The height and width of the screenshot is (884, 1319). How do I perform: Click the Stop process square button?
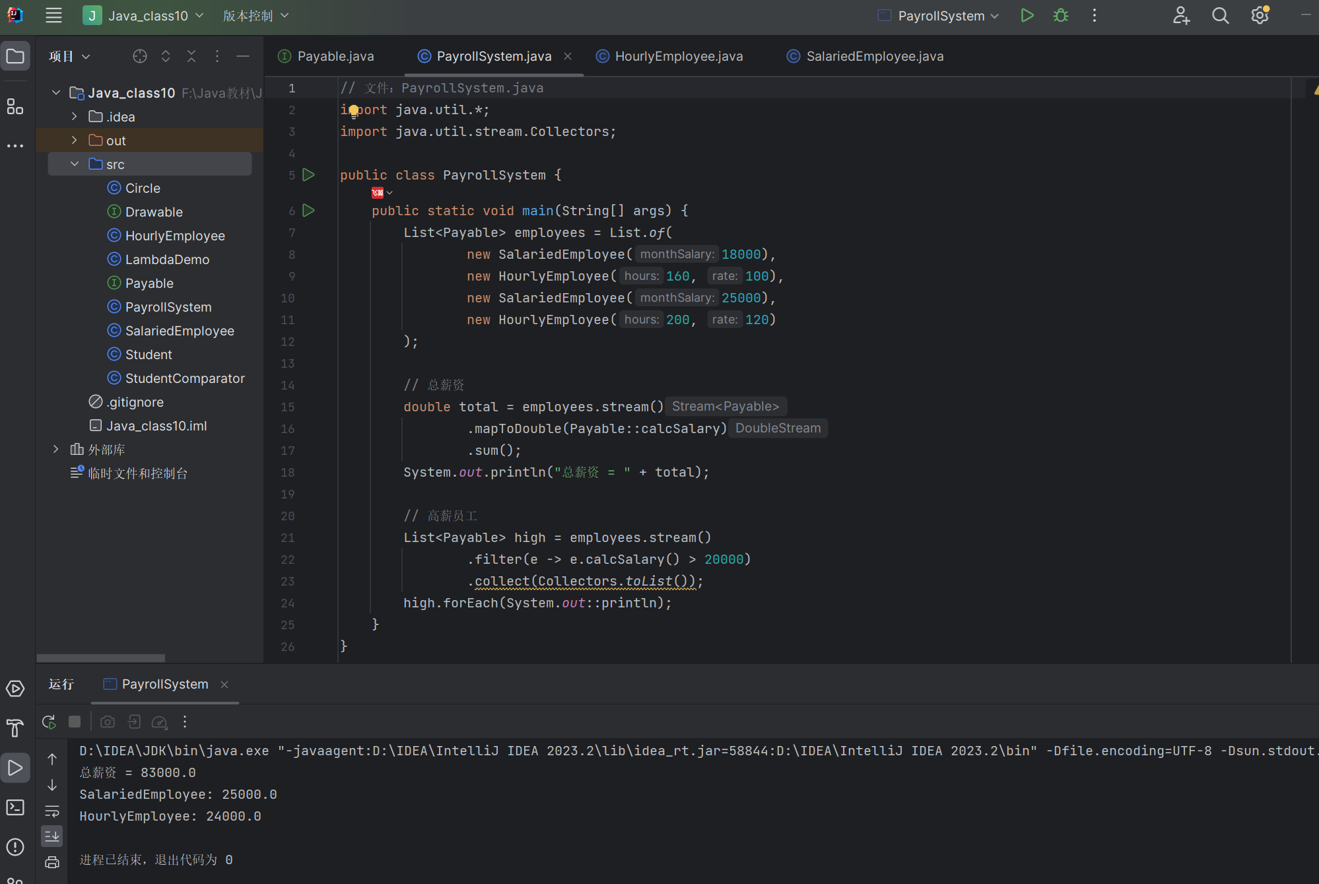pyautogui.click(x=75, y=722)
